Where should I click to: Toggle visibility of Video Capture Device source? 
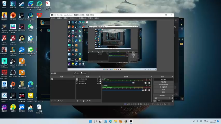click(x=98, y=79)
